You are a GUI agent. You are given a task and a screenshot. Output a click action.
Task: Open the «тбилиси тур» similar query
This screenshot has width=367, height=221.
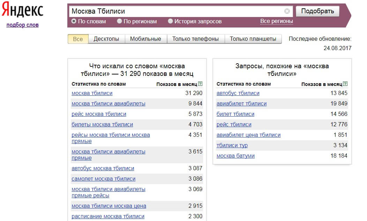(x=232, y=145)
